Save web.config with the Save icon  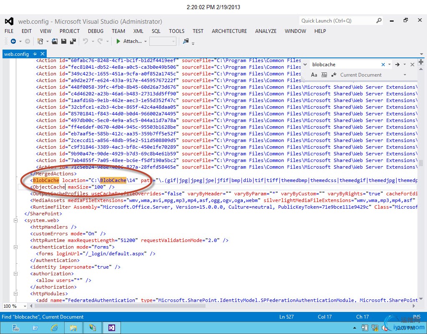[x=64, y=41]
